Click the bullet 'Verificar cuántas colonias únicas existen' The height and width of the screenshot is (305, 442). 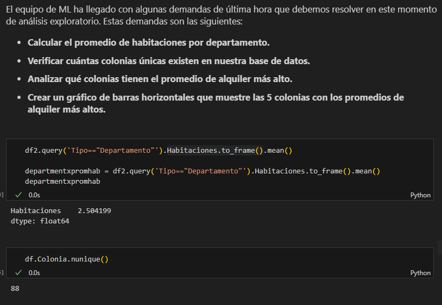click(x=168, y=61)
